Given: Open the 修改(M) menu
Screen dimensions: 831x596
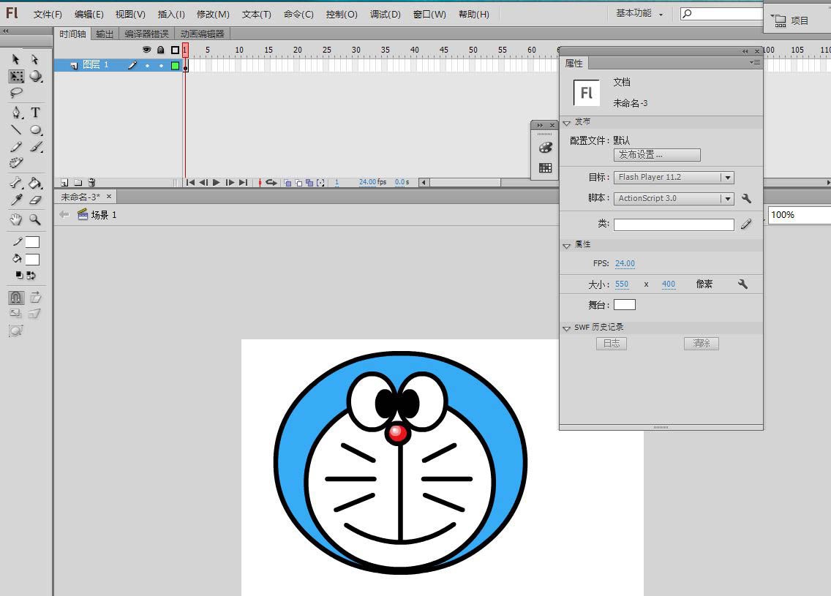Looking at the screenshot, I should pos(213,15).
